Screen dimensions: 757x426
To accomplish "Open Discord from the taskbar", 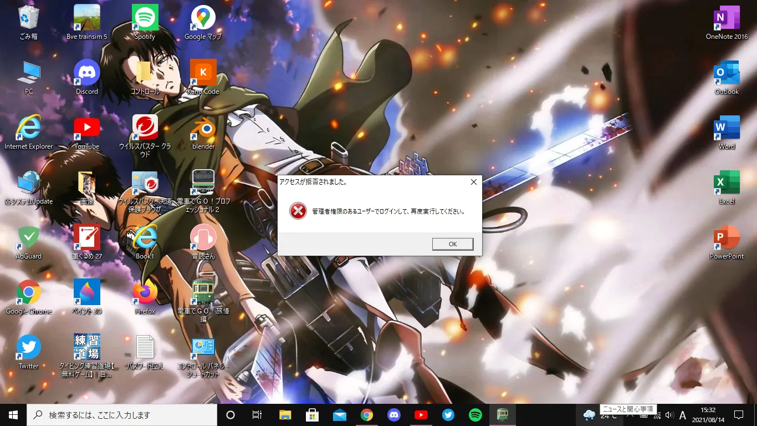I will [x=393, y=415].
